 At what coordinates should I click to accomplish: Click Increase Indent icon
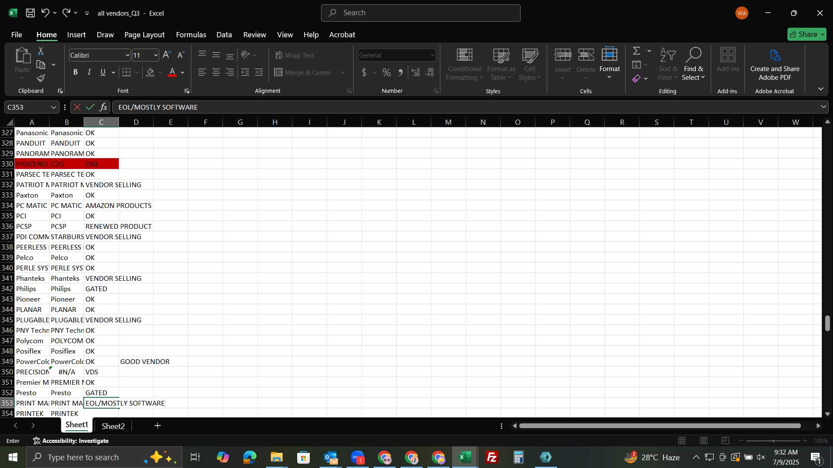tap(259, 72)
